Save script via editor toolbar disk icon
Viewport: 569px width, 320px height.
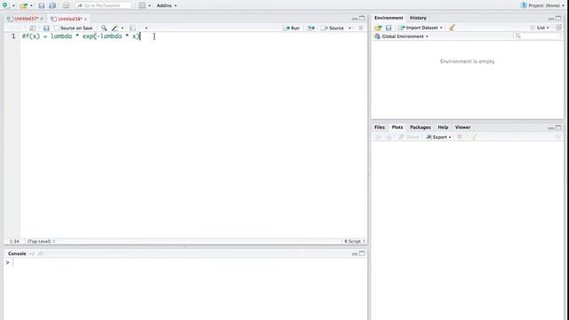(46, 28)
